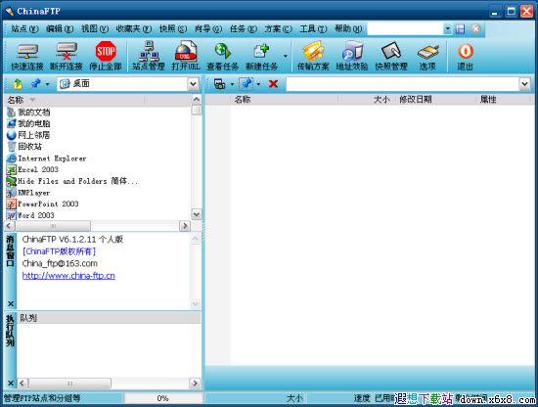Click the 打开URL toolbar icon
The image size is (538, 407).
tap(186, 57)
